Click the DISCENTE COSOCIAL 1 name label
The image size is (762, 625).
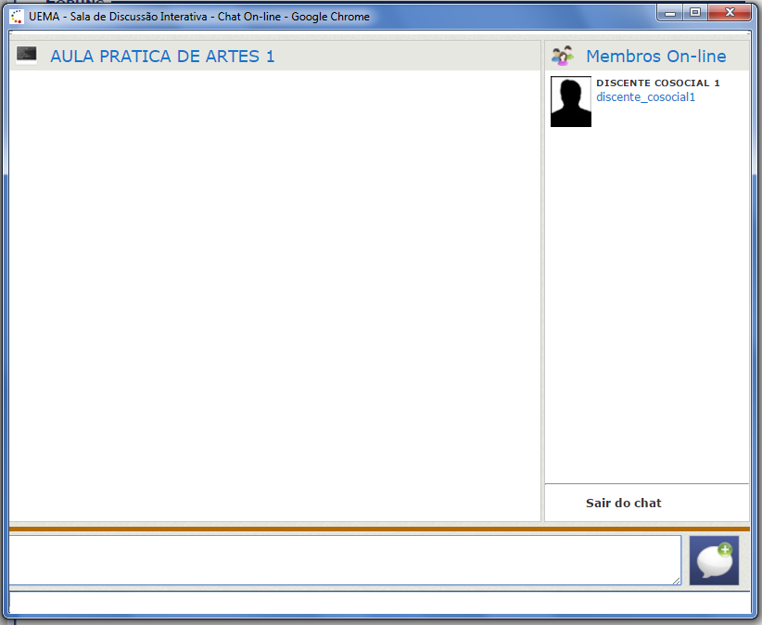(658, 83)
